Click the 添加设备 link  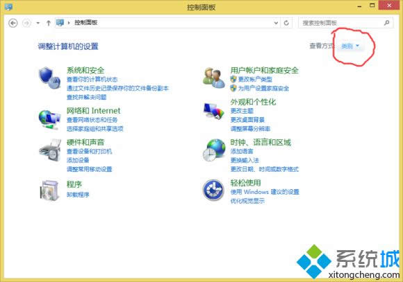[x=78, y=160]
